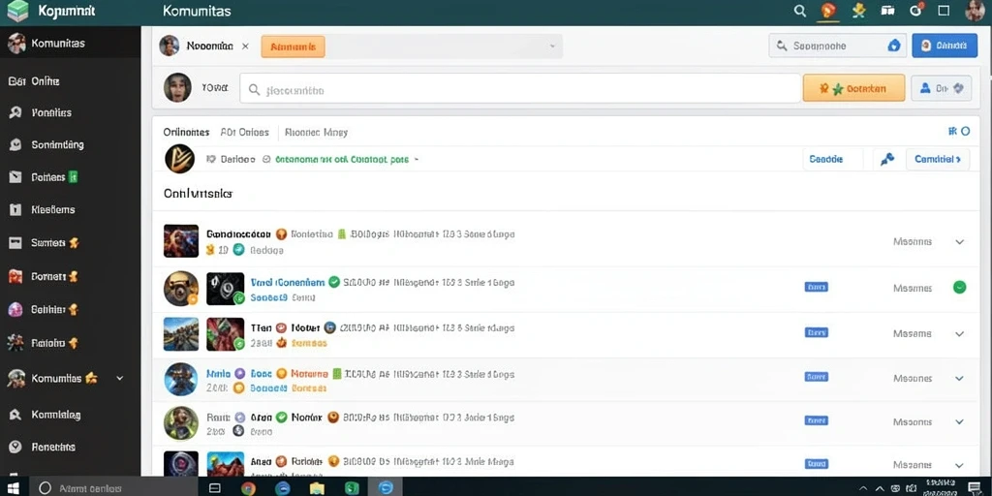Click the solid blue button in upper right

tap(945, 46)
